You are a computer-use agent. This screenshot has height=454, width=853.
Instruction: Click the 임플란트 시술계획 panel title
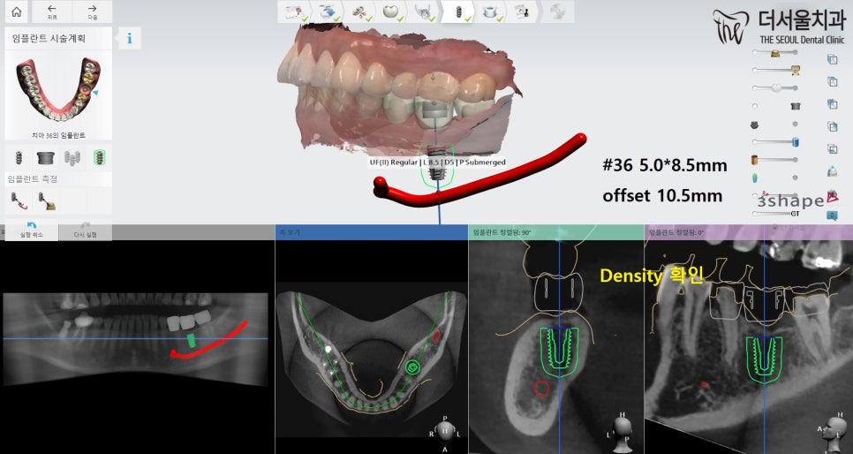click(49, 39)
